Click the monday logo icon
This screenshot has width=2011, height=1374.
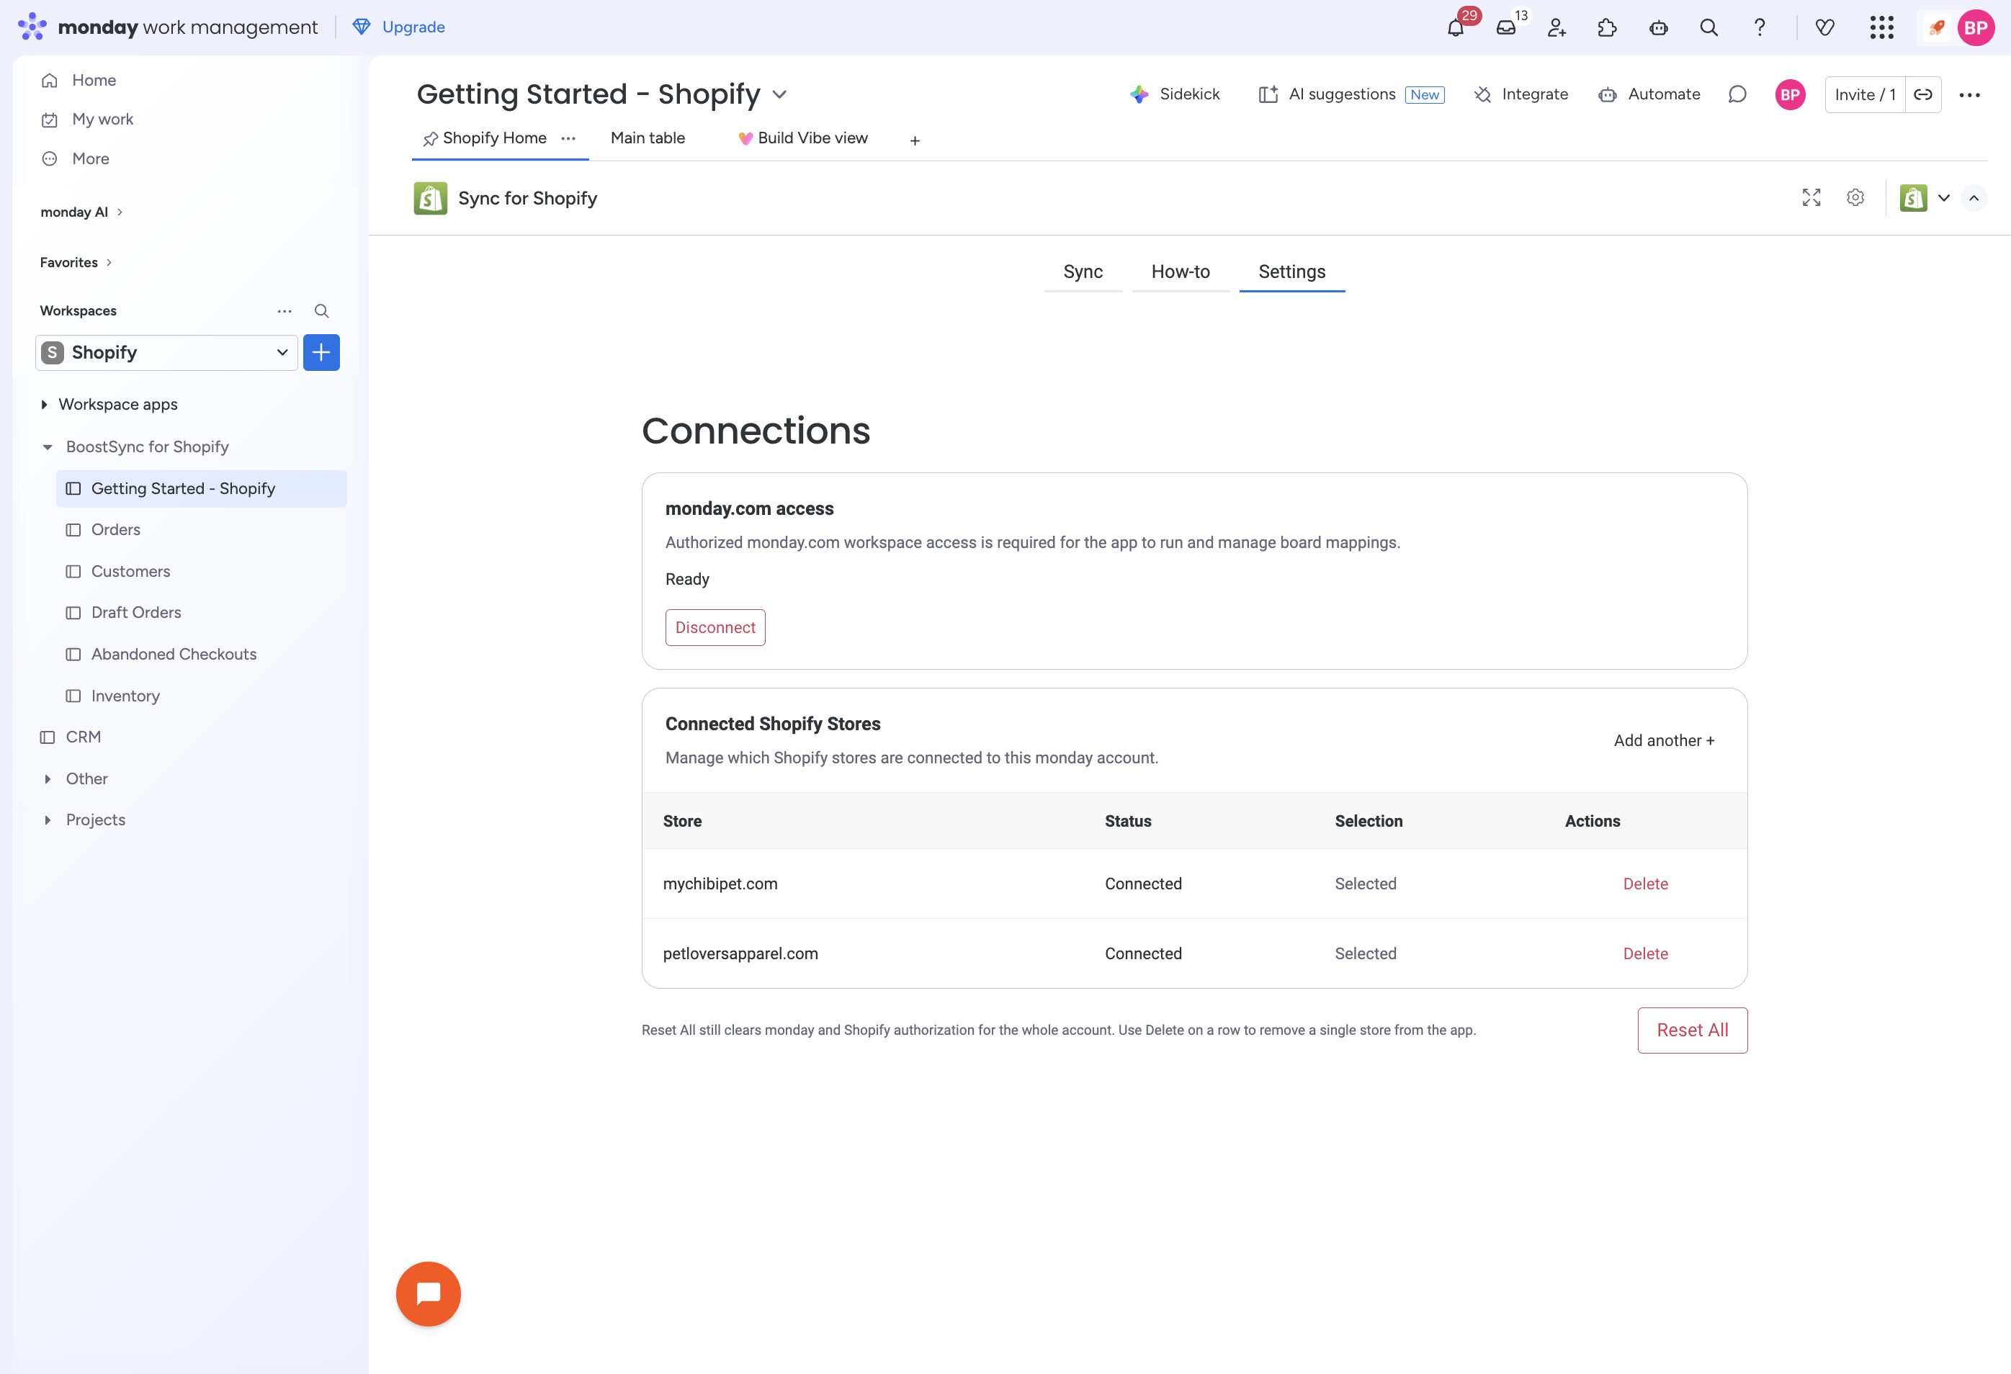point(32,27)
